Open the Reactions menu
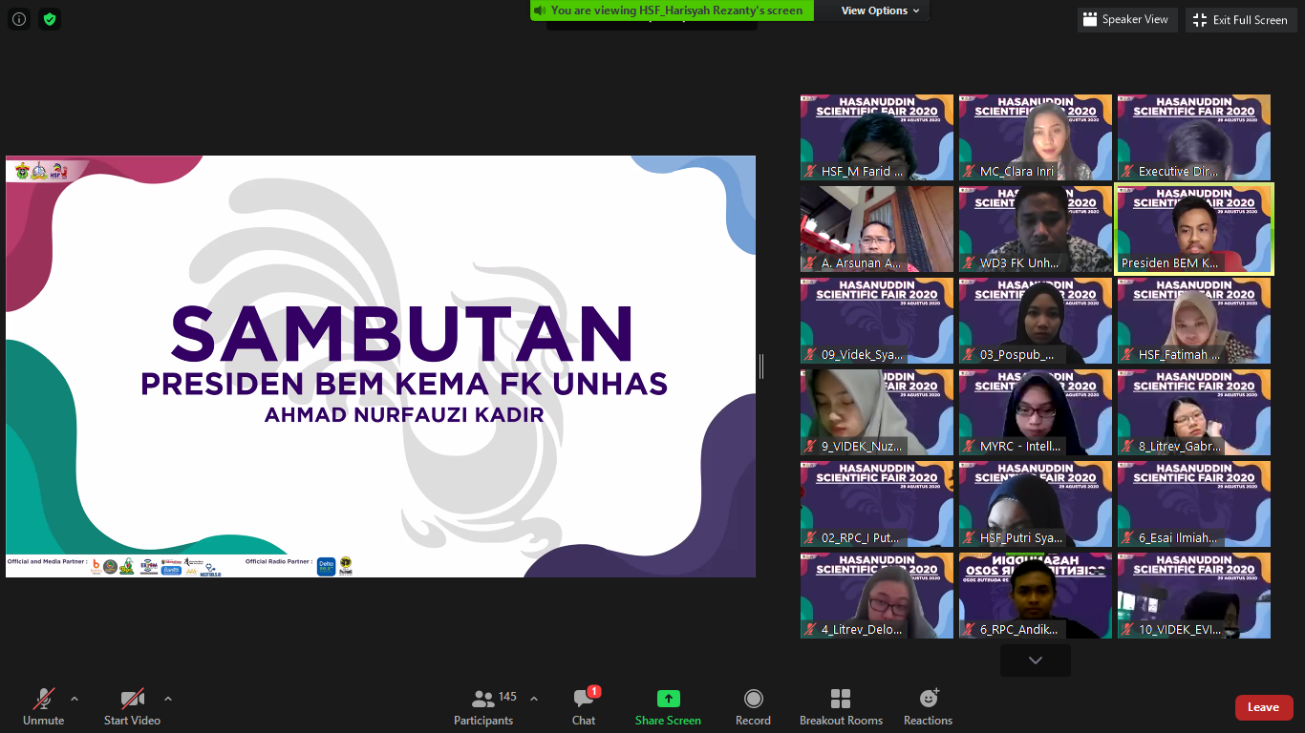1305x733 pixels. click(929, 707)
